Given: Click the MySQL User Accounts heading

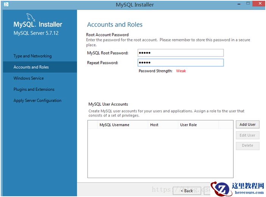Looking at the screenshot, I should 108,104.
